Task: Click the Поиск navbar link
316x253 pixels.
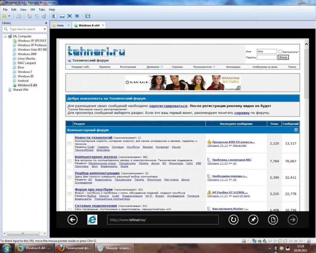Action: (x=292, y=67)
